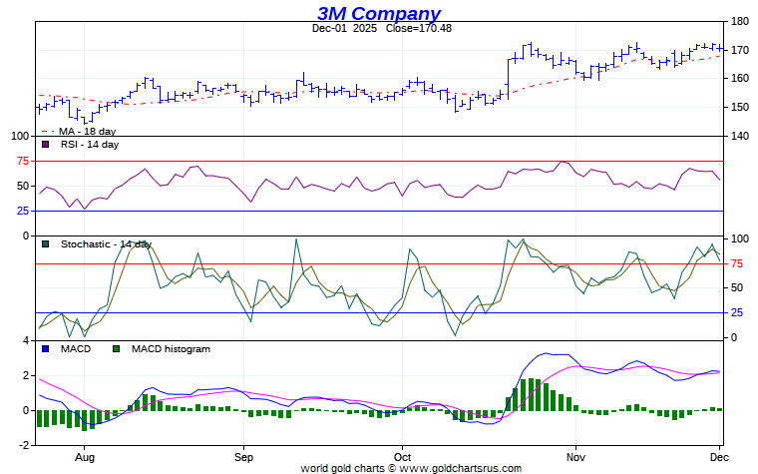Click the purple RSI legend swatch

46,144
